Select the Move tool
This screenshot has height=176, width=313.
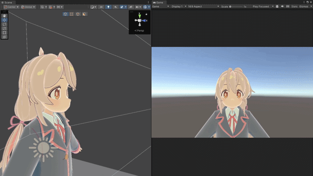pos(4,20)
